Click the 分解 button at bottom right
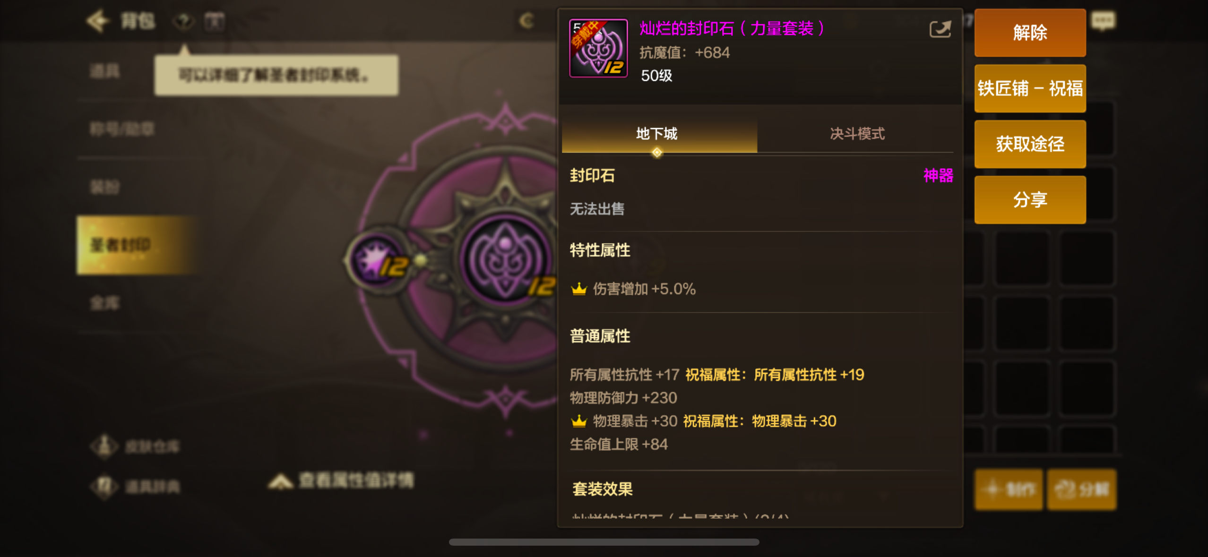This screenshot has height=557, width=1208. [1082, 489]
